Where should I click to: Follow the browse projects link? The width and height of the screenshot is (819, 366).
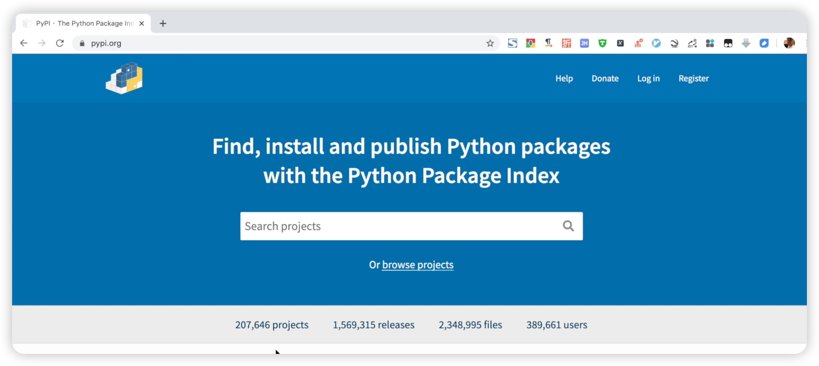click(418, 265)
